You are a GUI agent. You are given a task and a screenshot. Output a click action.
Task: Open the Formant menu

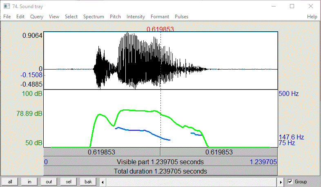click(160, 17)
